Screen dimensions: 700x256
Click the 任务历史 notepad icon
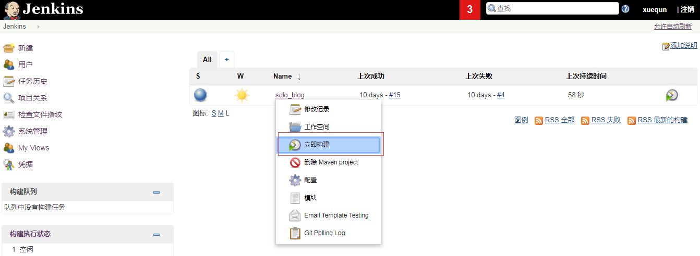click(9, 81)
